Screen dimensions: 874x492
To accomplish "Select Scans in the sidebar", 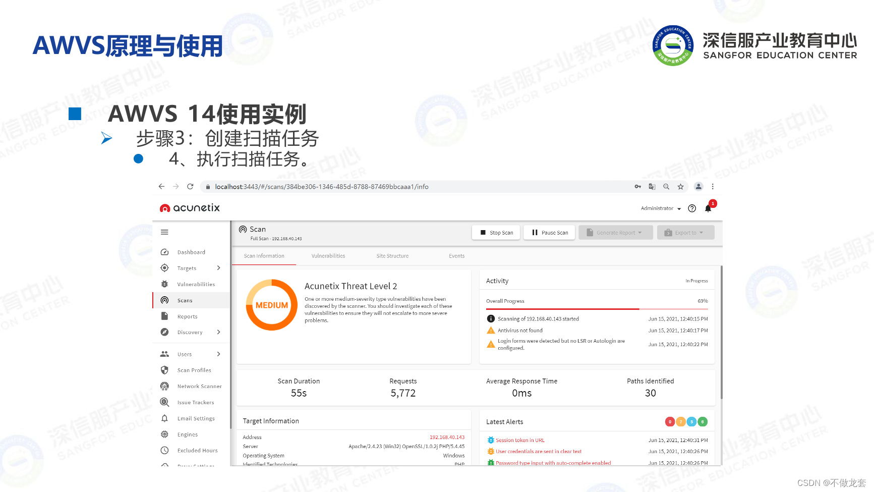I will click(191, 300).
